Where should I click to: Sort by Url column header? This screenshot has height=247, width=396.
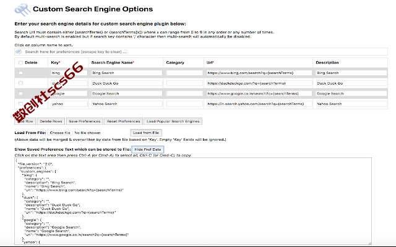click(x=210, y=62)
